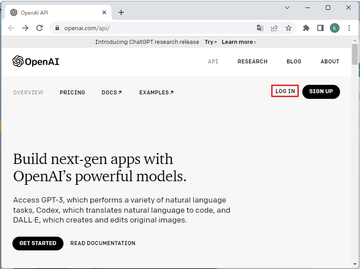Go back with browser back arrow

click(11, 28)
